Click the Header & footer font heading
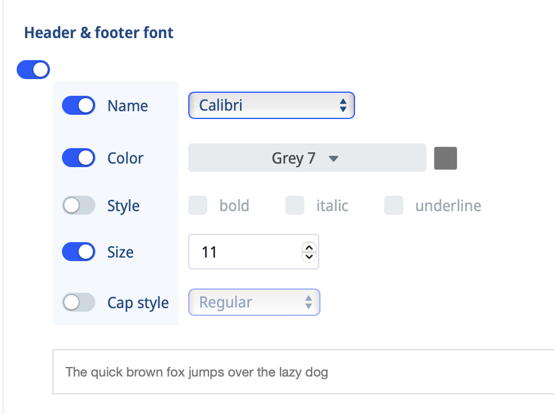The image size is (554, 414). (x=98, y=33)
